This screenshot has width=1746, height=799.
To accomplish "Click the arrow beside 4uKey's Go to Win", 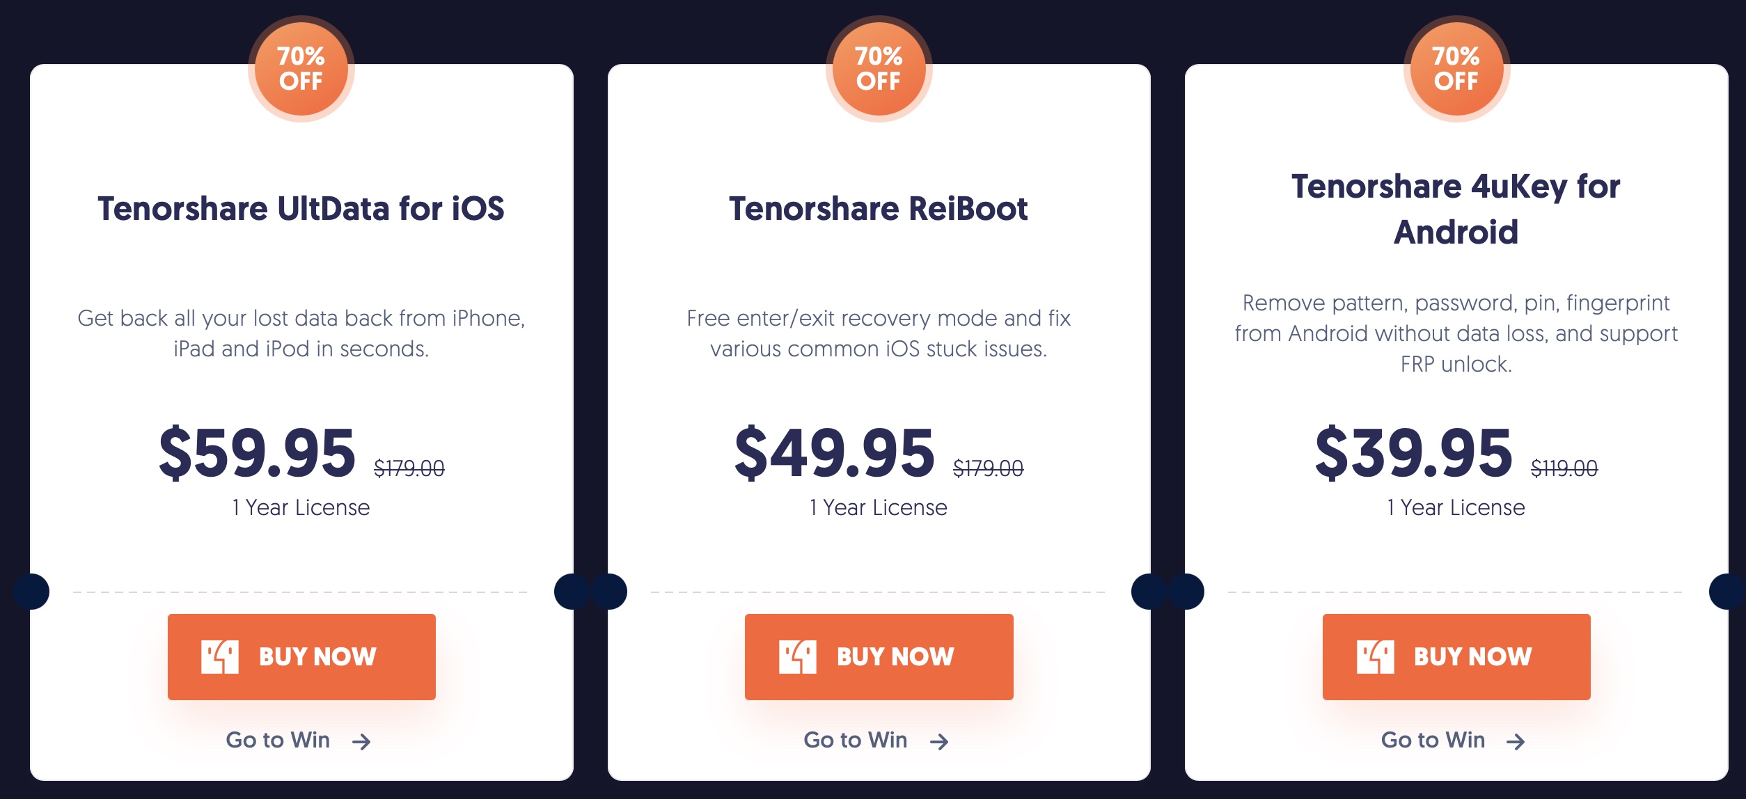I will click(1516, 742).
